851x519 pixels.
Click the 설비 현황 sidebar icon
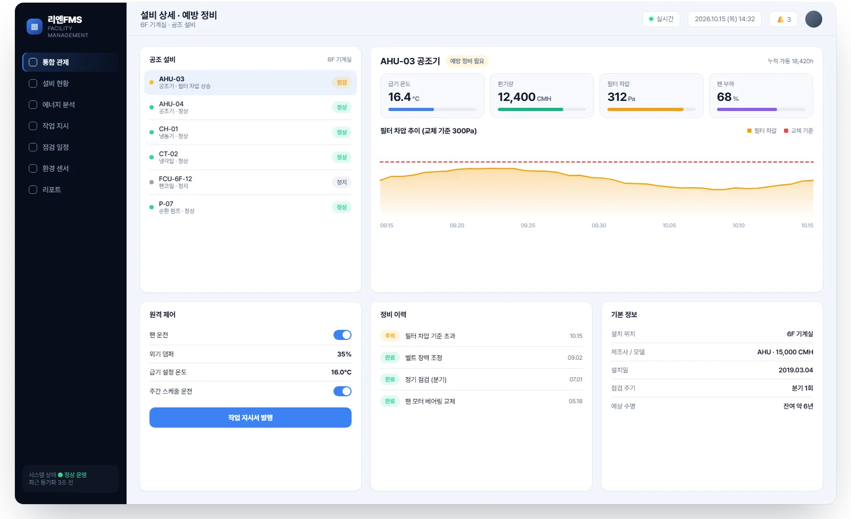pos(33,83)
